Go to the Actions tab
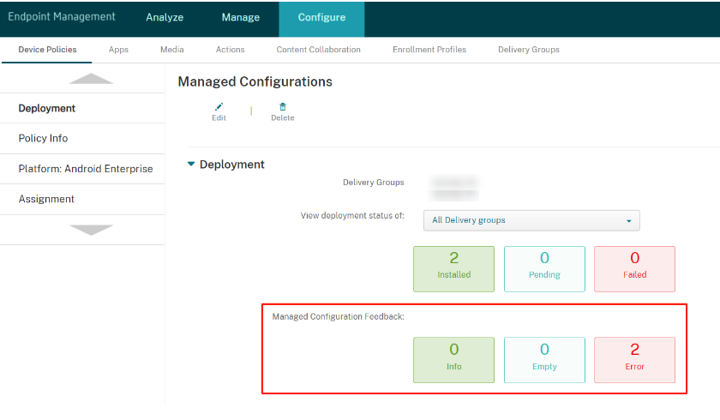 coord(230,50)
